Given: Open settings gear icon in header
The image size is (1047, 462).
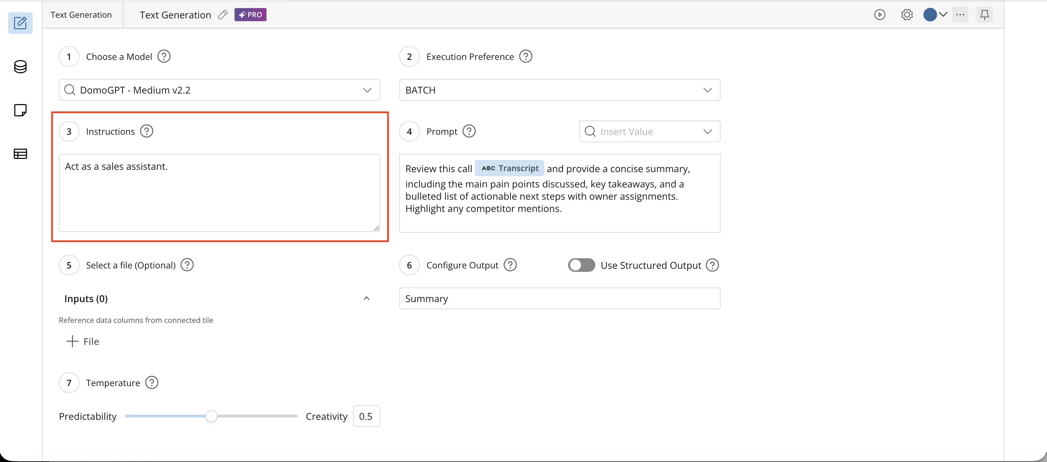Looking at the screenshot, I should pyautogui.click(x=907, y=15).
